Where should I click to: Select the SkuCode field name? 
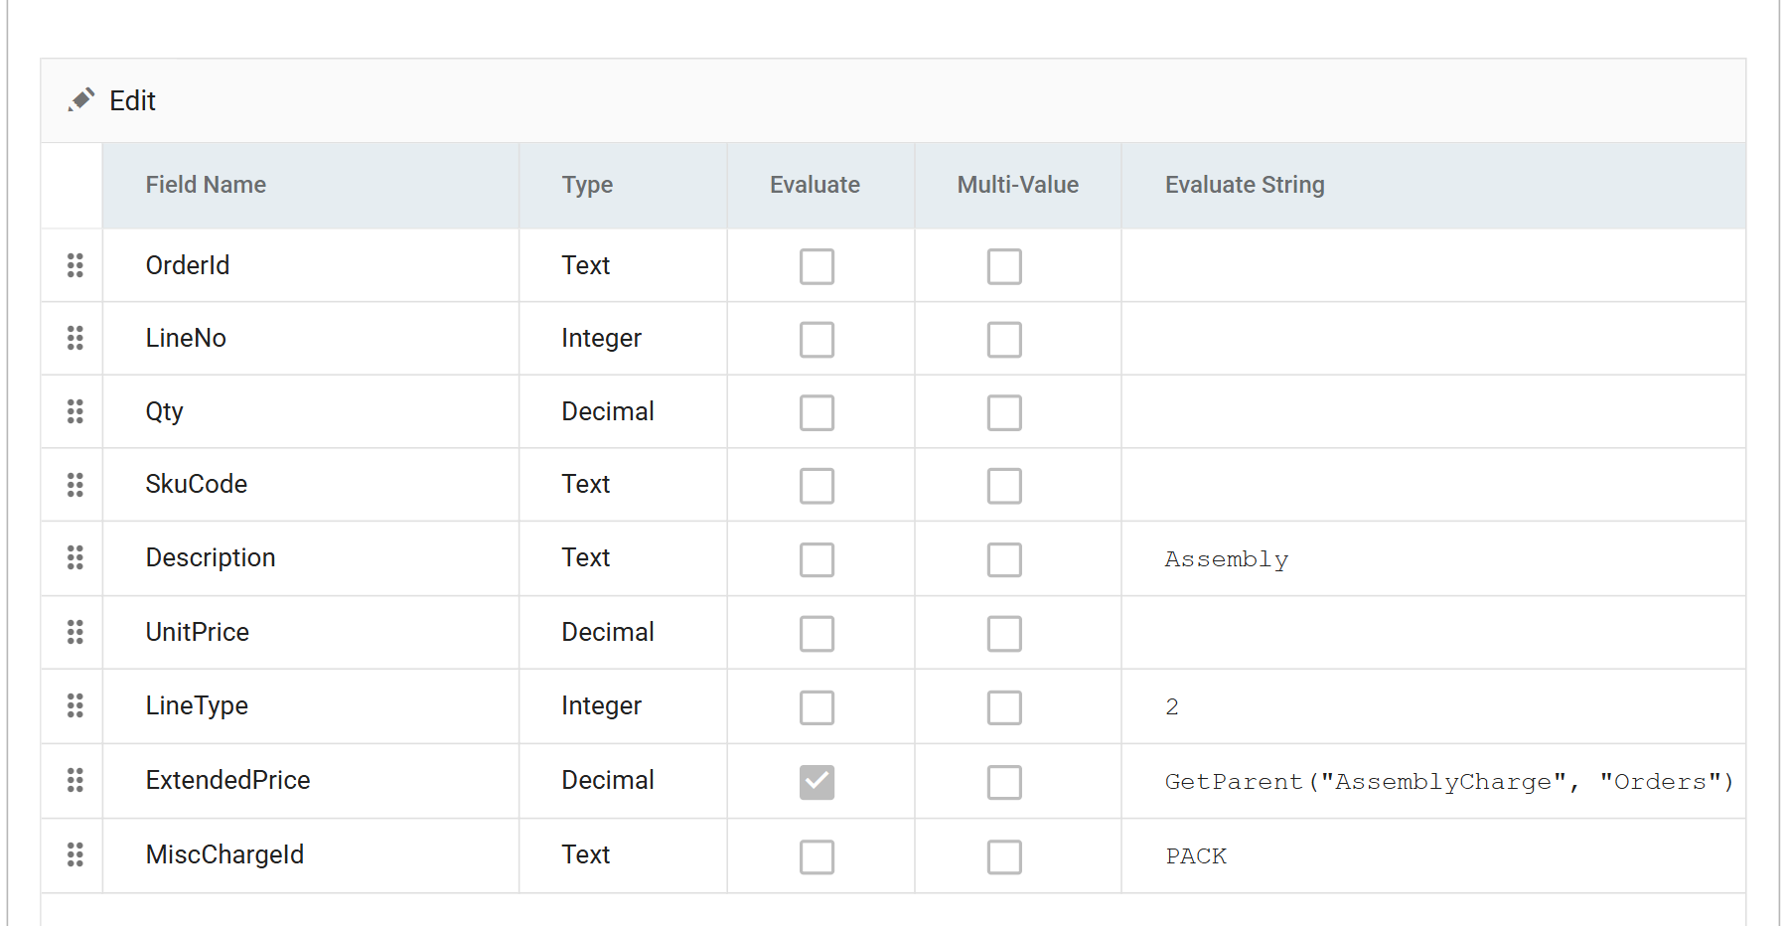(197, 484)
